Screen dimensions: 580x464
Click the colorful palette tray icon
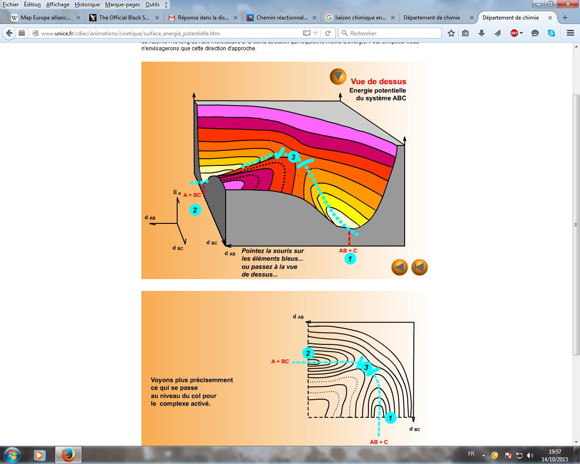[495, 455]
